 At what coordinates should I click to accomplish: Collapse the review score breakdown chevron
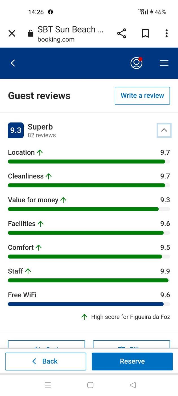coord(164,130)
